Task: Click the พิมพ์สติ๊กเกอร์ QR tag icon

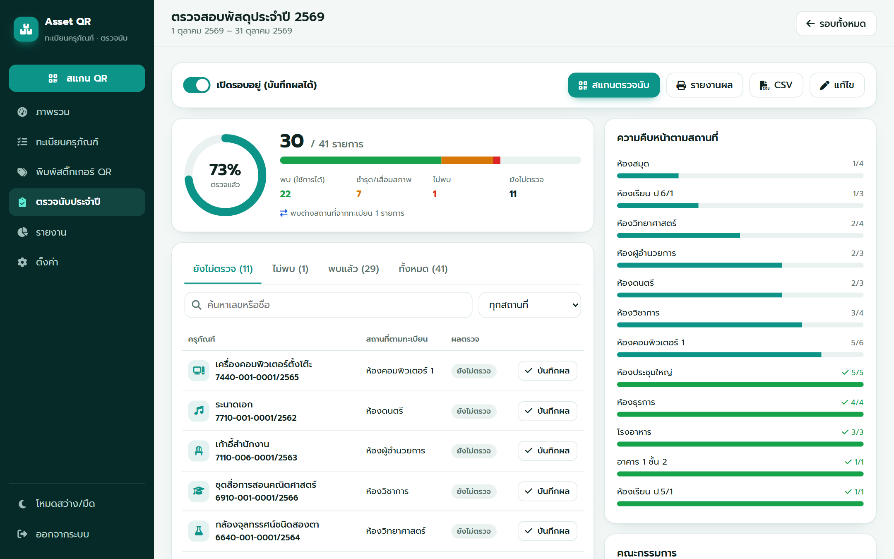Action: (22, 172)
